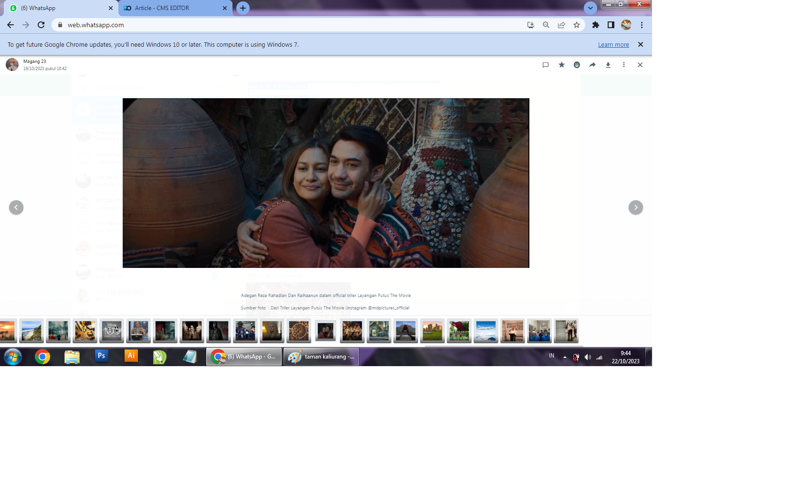Select the Disney 100 thumbnail

click(x=112, y=331)
